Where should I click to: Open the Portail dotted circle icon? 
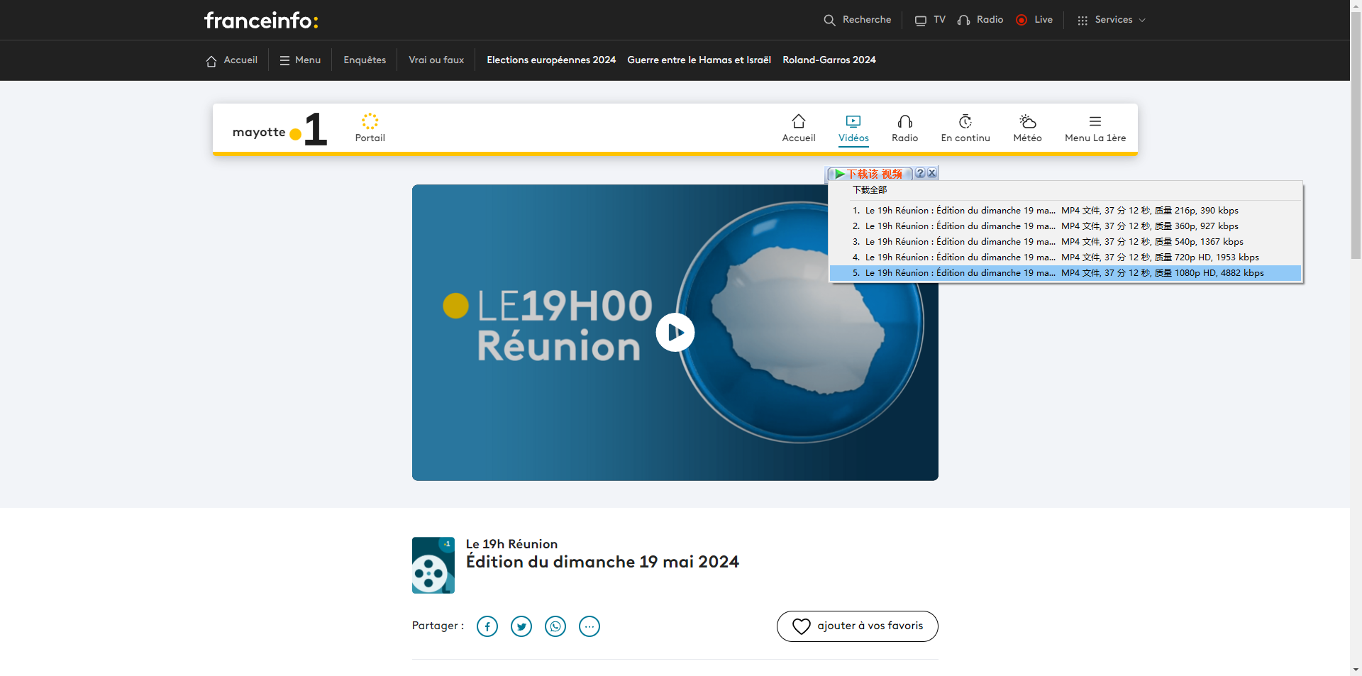(x=370, y=121)
